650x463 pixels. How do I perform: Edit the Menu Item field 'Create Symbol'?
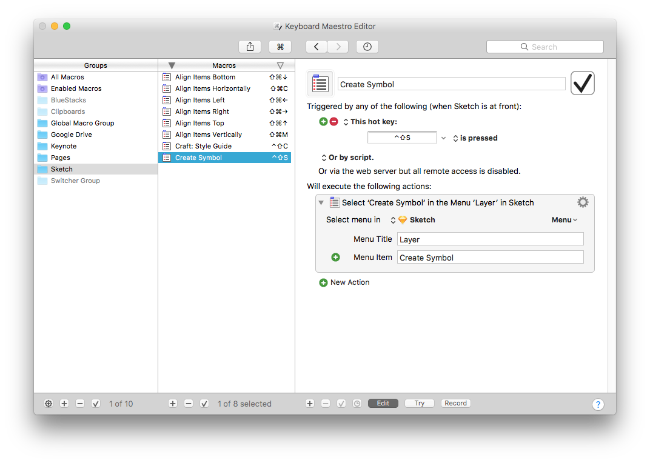pos(491,258)
